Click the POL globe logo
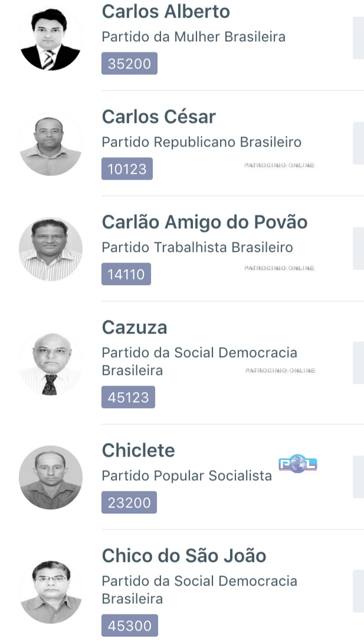The image size is (364, 643). click(298, 464)
